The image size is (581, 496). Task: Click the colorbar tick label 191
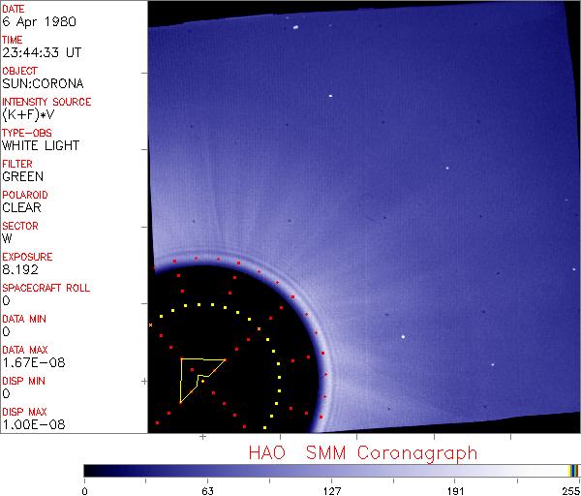click(455, 489)
